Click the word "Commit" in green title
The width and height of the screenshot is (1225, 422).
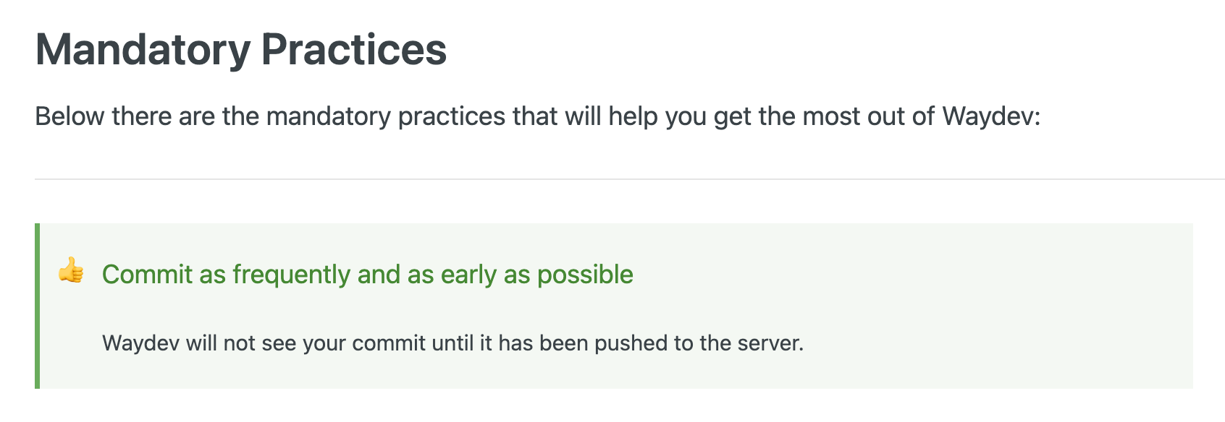click(147, 275)
